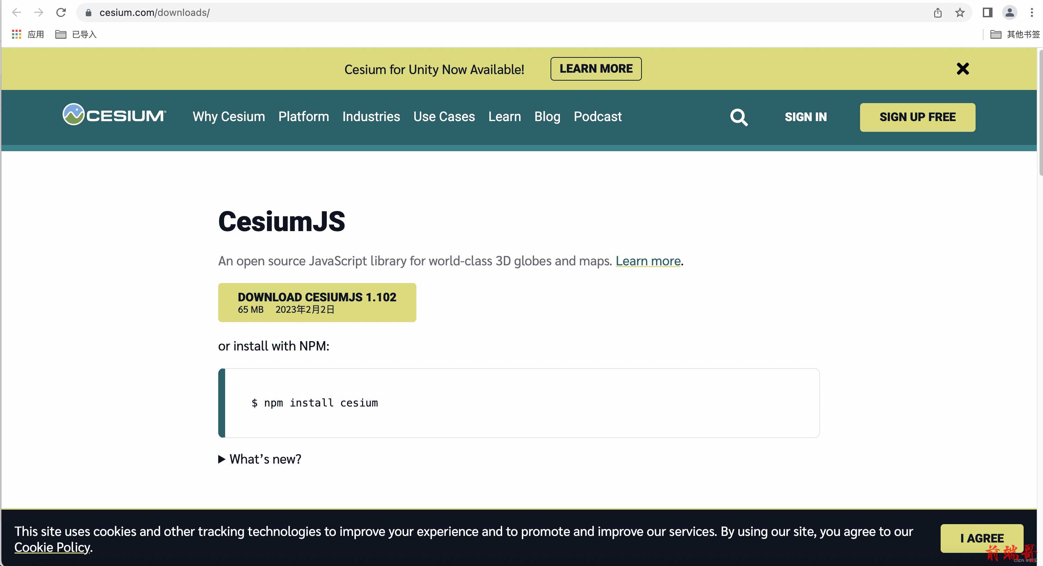Screen dimensions: 1043x566
Task: Open the Industries menu
Action: tap(371, 117)
